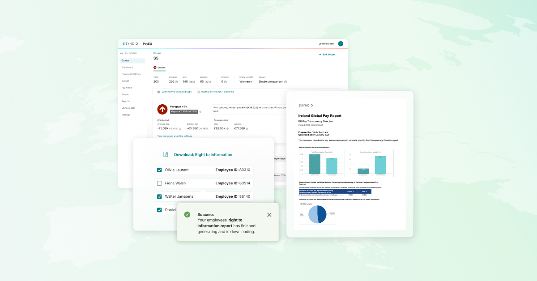Open Jennifer Smith's round avatar icon
The height and width of the screenshot is (281, 537).
tap(341, 44)
